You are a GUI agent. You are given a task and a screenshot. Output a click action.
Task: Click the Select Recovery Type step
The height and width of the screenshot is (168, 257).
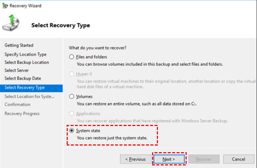(x=25, y=88)
